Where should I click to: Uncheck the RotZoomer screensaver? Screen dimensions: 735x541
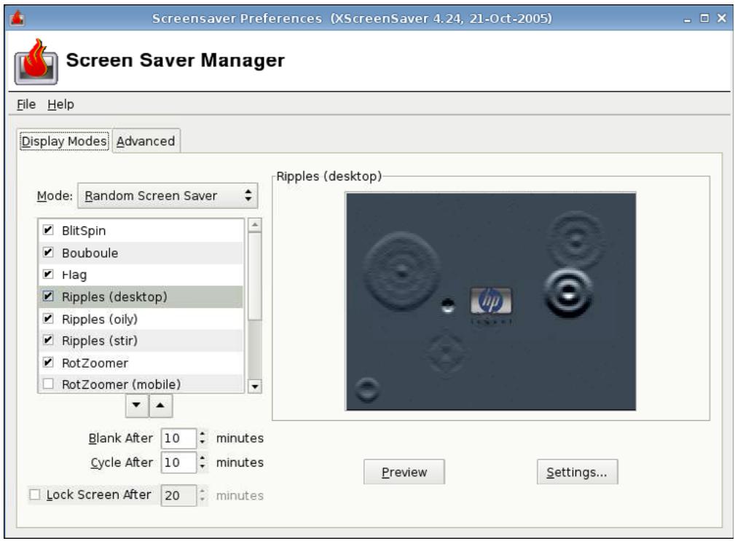click(x=48, y=362)
